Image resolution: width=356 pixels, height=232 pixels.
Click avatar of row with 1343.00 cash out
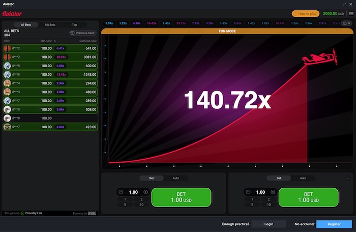click(x=7, y=74)
